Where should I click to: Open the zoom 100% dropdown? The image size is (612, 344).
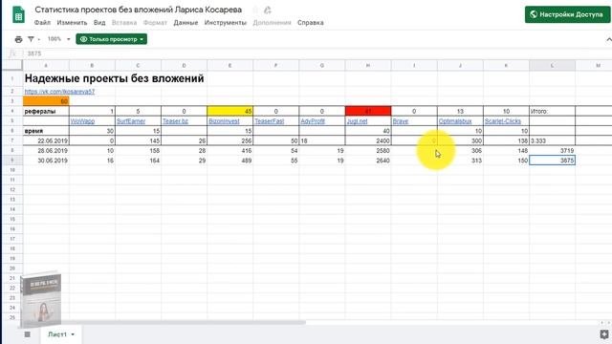point(58,39)
